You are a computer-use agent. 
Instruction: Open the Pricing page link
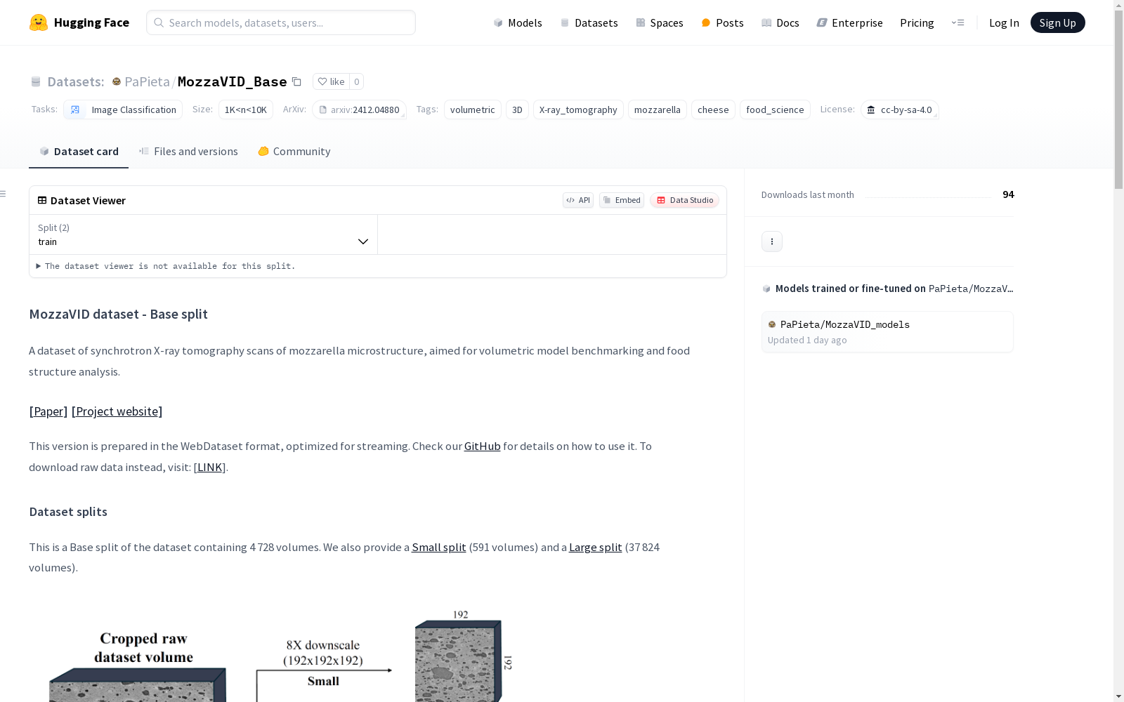(917, 22)
